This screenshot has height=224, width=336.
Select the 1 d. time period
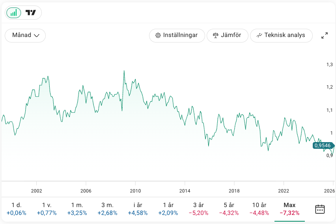[16, 209]
